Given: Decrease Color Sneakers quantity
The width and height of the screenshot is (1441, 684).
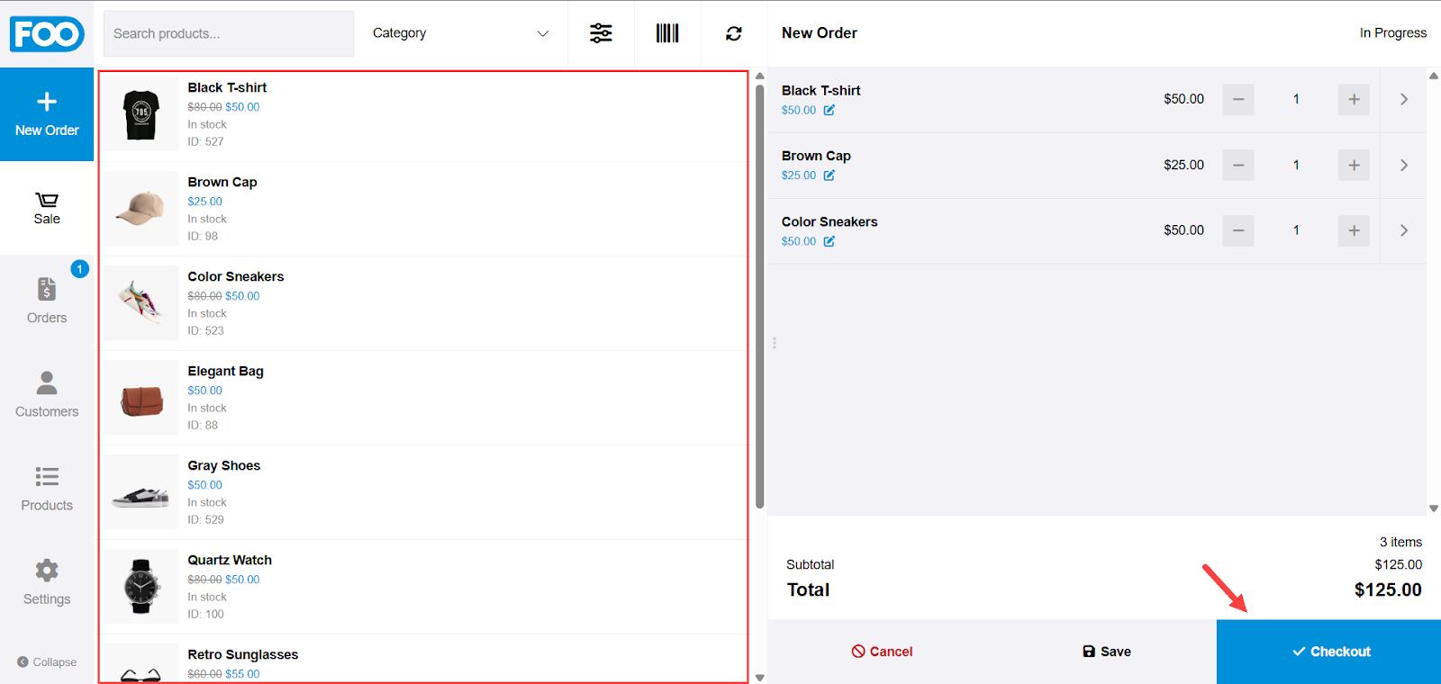Looking at the screenshot, I should (1238, 230).
